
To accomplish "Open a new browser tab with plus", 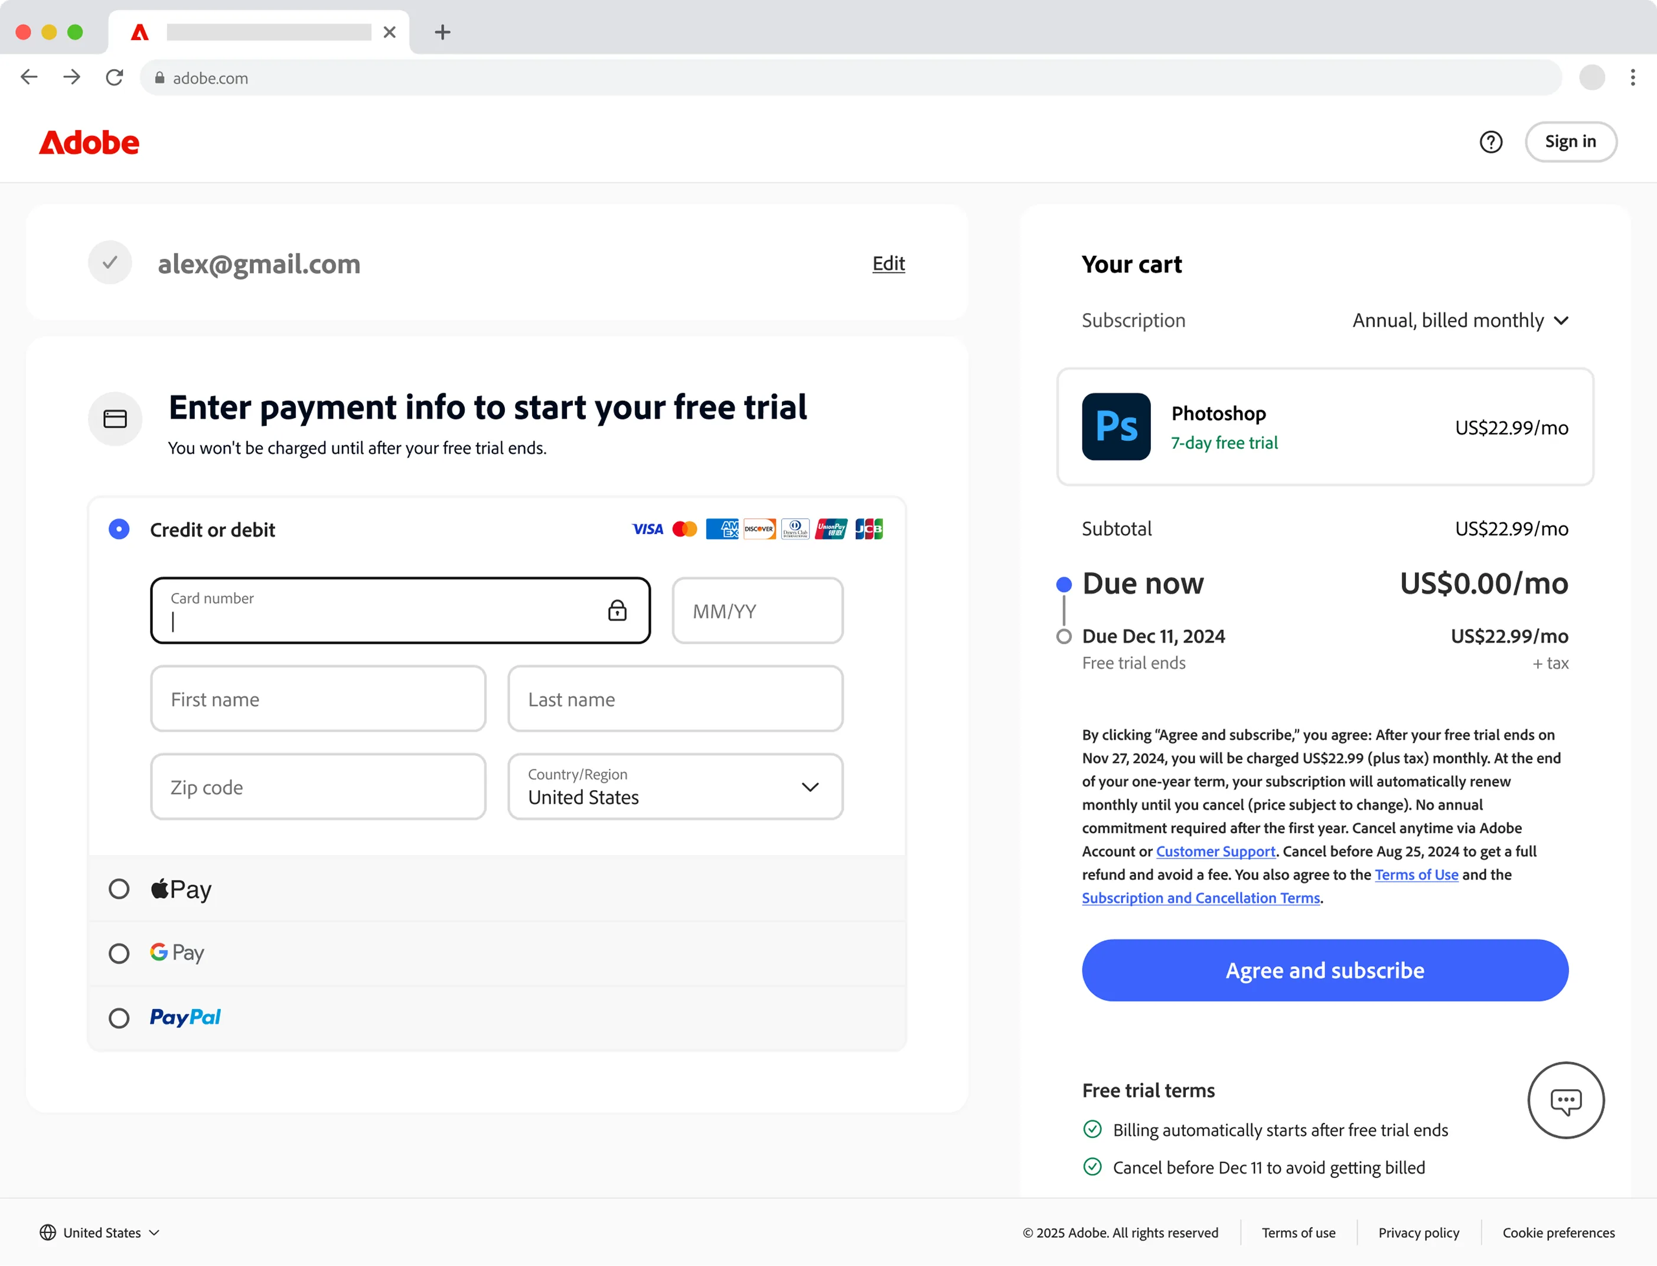I will pos(442,32).
